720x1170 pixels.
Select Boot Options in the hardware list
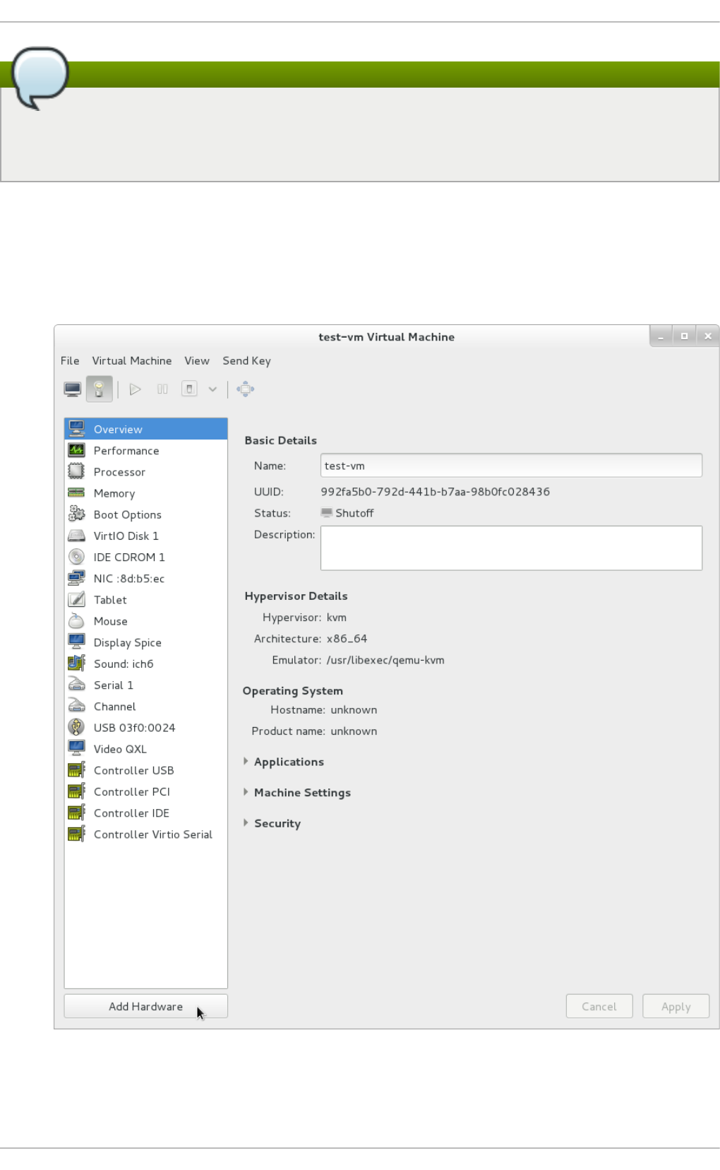[127, 514]
